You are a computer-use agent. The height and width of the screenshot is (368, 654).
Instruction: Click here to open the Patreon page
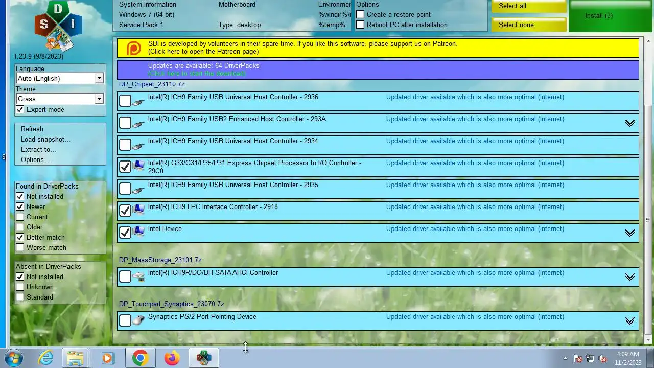[x=203, y=51]
